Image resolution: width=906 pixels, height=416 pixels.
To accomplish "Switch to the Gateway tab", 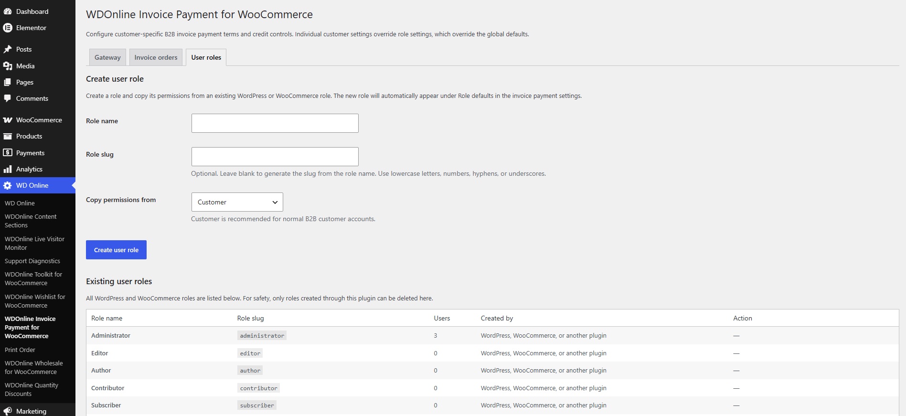I will [107, 57].
